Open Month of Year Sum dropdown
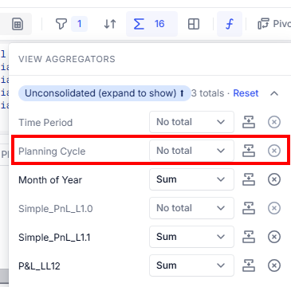Screen dimensions: 291x287 [191, 179]
